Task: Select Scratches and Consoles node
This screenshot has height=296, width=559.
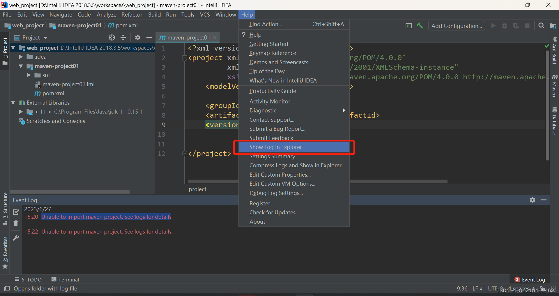Action: (56, 121)
